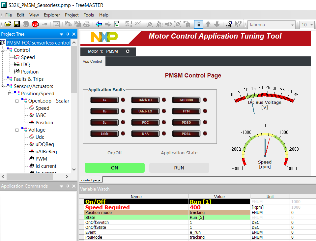The width and height of the screenshot is (316, 241).
Task: Toggle the green ON switch
Action: click(x=114, y=168)
